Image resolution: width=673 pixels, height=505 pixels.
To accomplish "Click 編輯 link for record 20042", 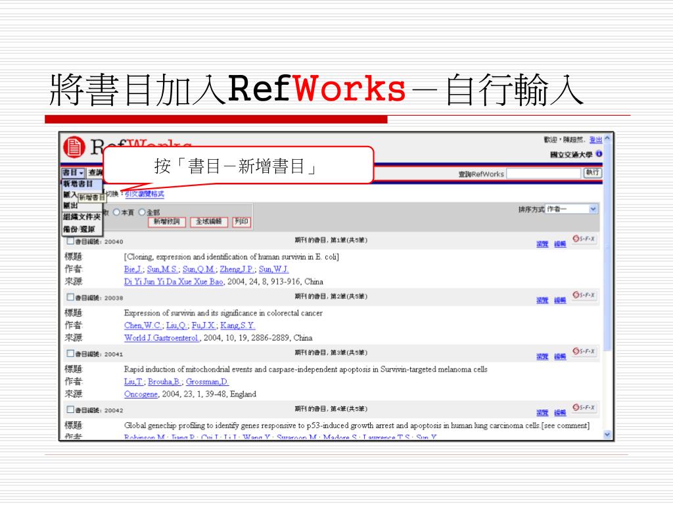I will click(560, 413).
